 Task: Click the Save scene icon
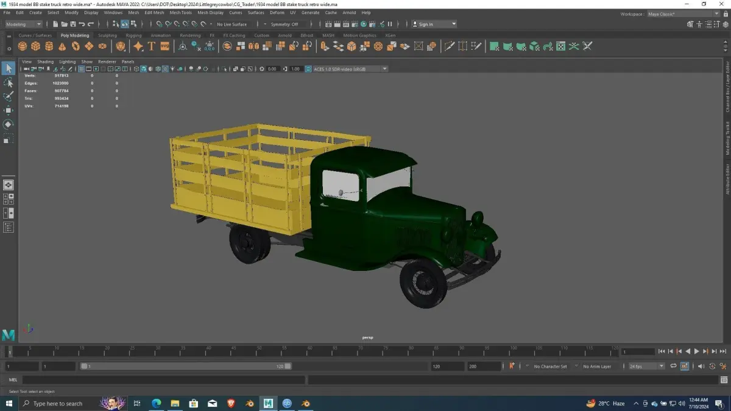coord(72,24)
